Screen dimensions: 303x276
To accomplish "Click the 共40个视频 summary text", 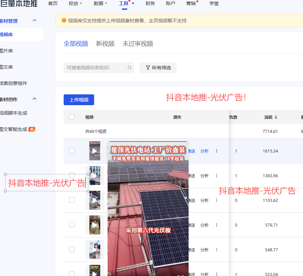I will click(96, 132).
